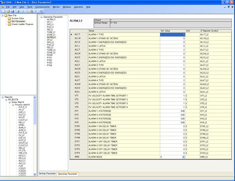Image resolution: width=235 pixels, height=181 pixels.
Task: Select H.OUT in the Register tree
Action: point(22,117)
